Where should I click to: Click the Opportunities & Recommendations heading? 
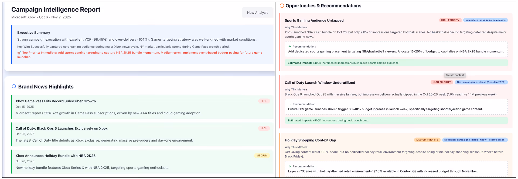point(323,6)
